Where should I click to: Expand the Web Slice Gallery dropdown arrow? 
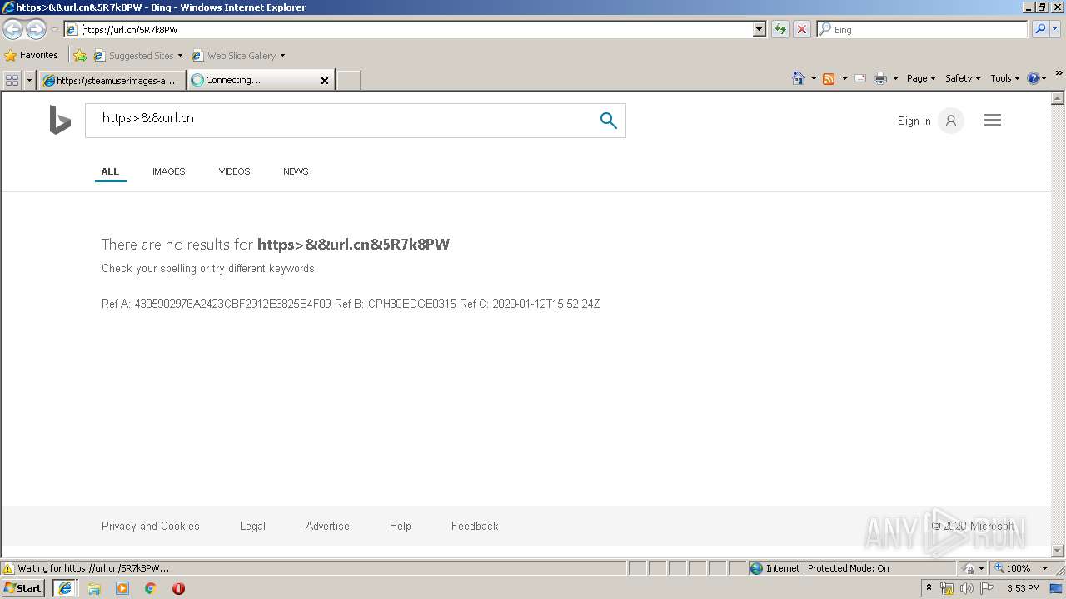click(282, 56)
